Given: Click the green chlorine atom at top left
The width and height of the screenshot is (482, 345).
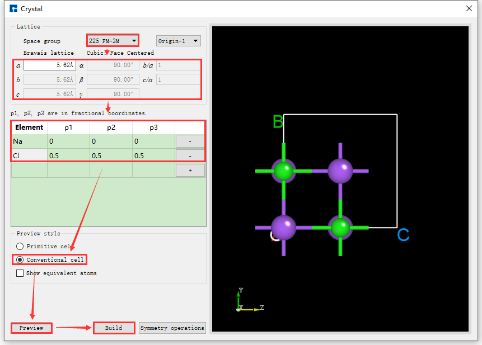Looking at the screenshot, I should click(284, 171).
